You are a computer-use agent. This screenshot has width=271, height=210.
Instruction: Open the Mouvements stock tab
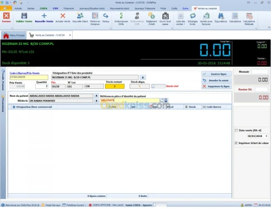coord(119,9)
